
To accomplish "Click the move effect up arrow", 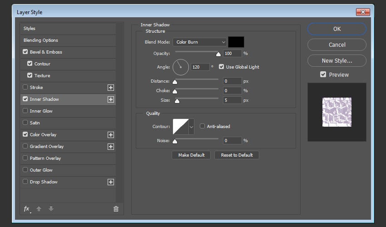I will tap(39, 209).
